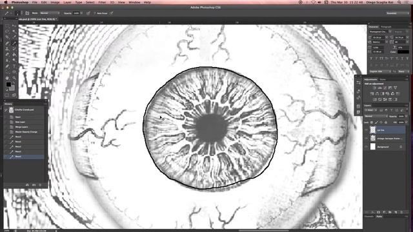Create new snapshot in History panel

pos(34,185)
